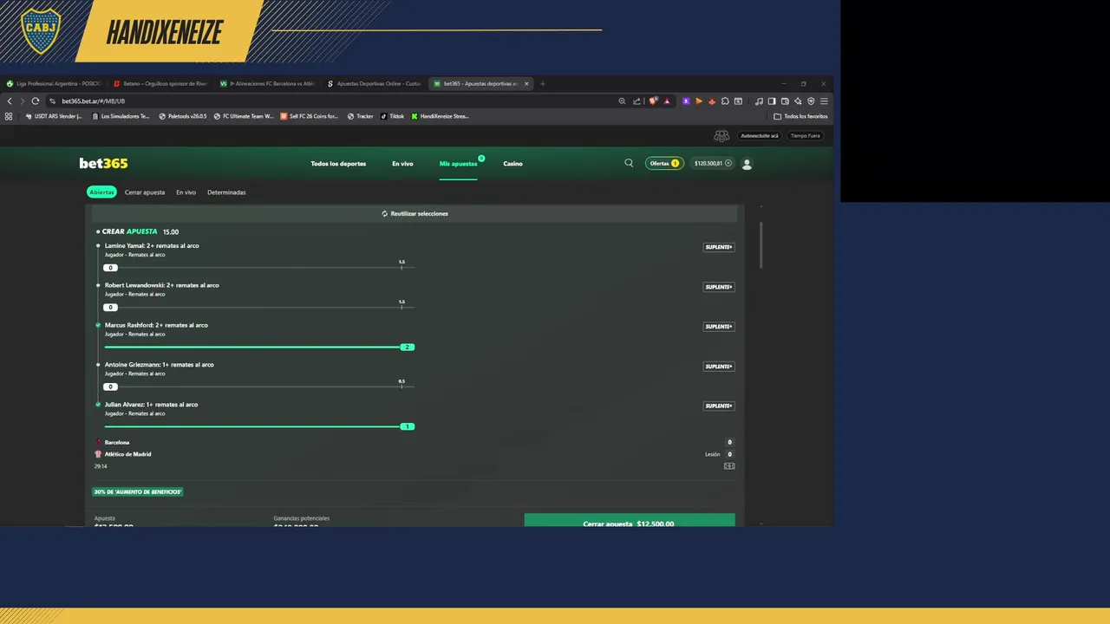
Task: Switch to Alineaciones FC Barcelona tab
Action: click(x=268, y=84)
